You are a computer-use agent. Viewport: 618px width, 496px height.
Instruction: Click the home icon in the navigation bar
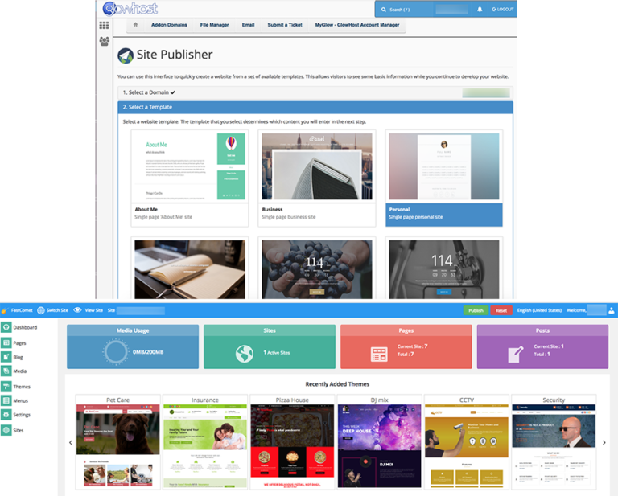(x=135, y=25)
